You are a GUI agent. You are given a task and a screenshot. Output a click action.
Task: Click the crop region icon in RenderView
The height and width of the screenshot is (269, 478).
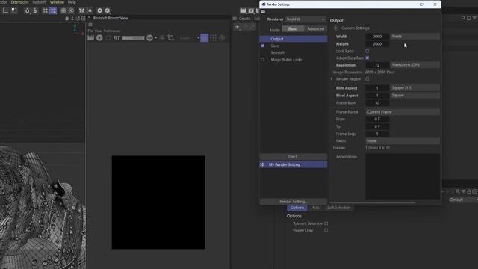(171, 38)
